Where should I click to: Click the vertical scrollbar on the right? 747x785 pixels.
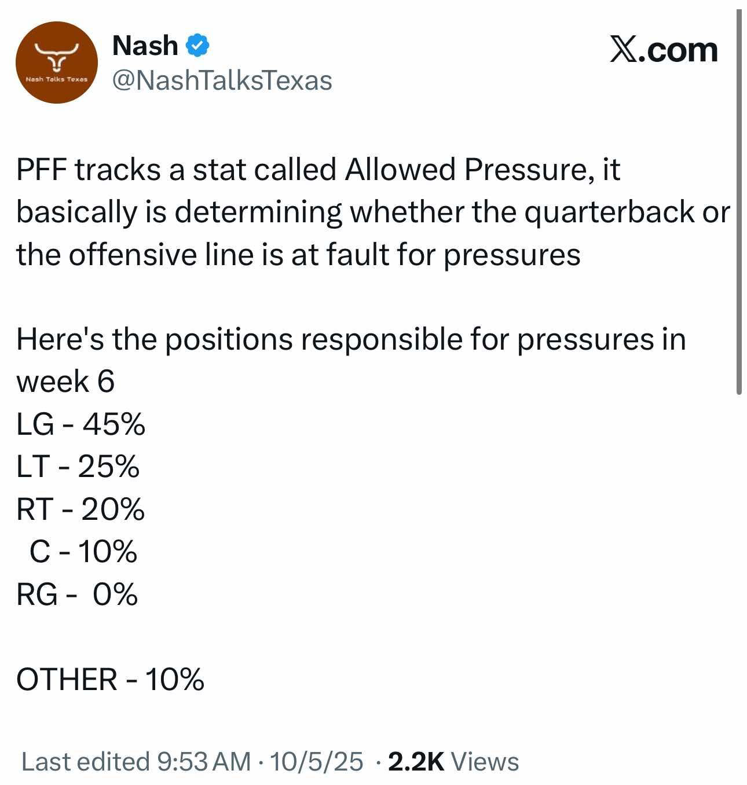(738, 203)
